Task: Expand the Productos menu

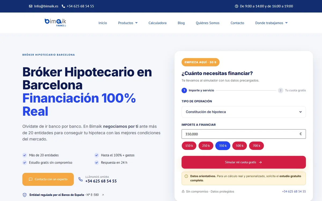Action: (x=128, y=23)
